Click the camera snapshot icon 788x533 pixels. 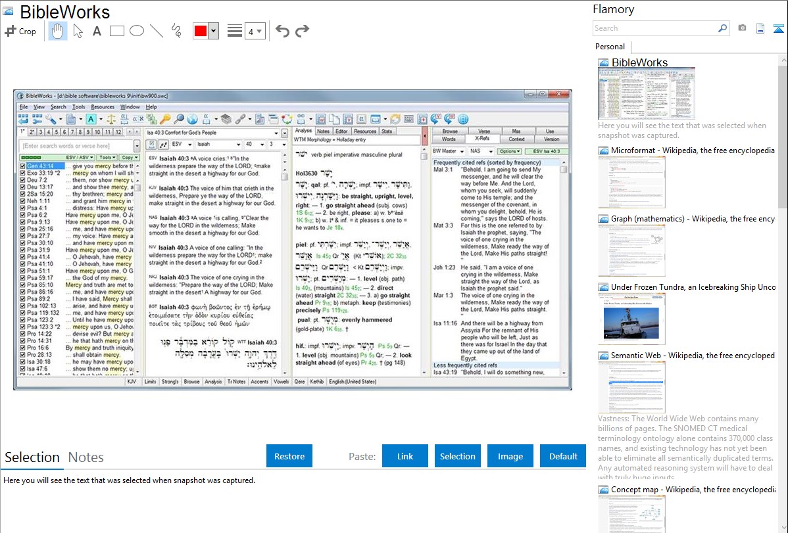tap(742, 28)
